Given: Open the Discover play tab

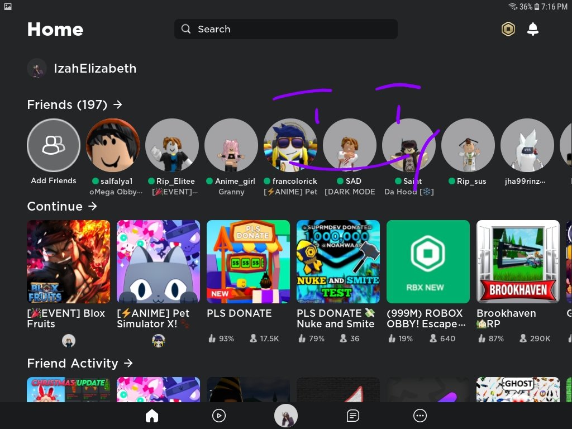Looking at the screenshot, I should click(219, 416).
